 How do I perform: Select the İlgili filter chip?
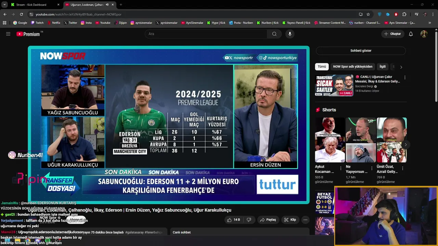(383, 67)
